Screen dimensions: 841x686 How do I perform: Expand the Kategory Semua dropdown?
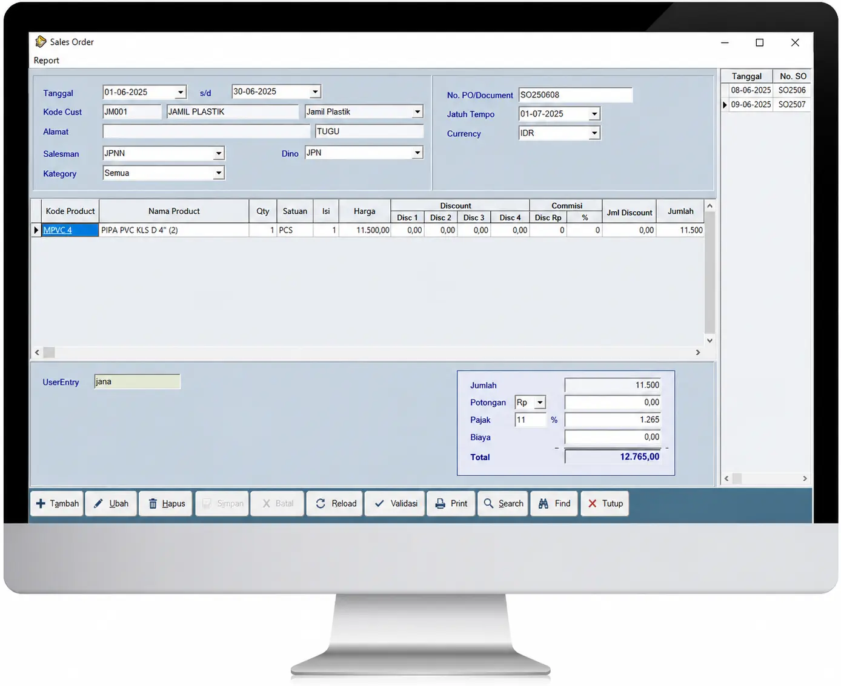[219, 173]
